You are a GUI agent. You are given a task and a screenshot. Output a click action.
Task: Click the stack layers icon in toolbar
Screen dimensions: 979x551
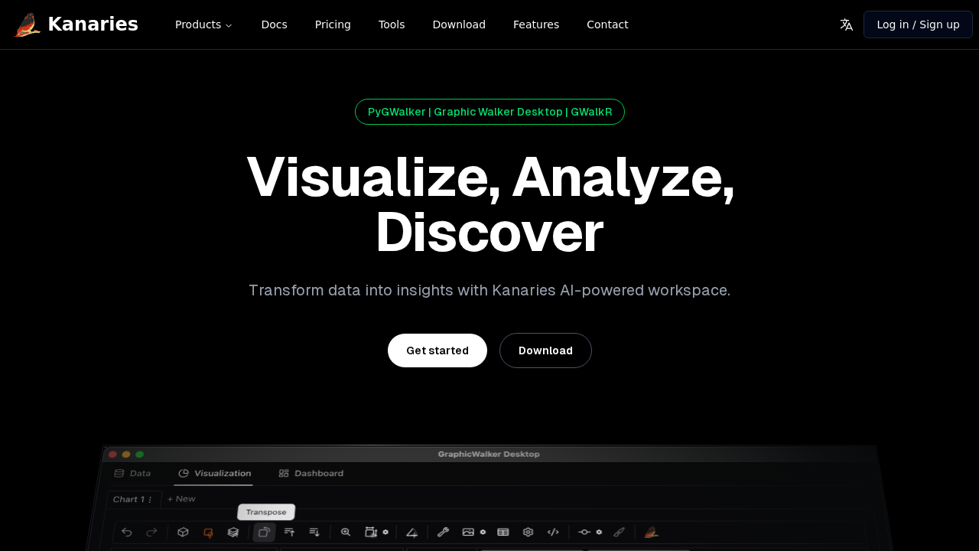point(233,533)
